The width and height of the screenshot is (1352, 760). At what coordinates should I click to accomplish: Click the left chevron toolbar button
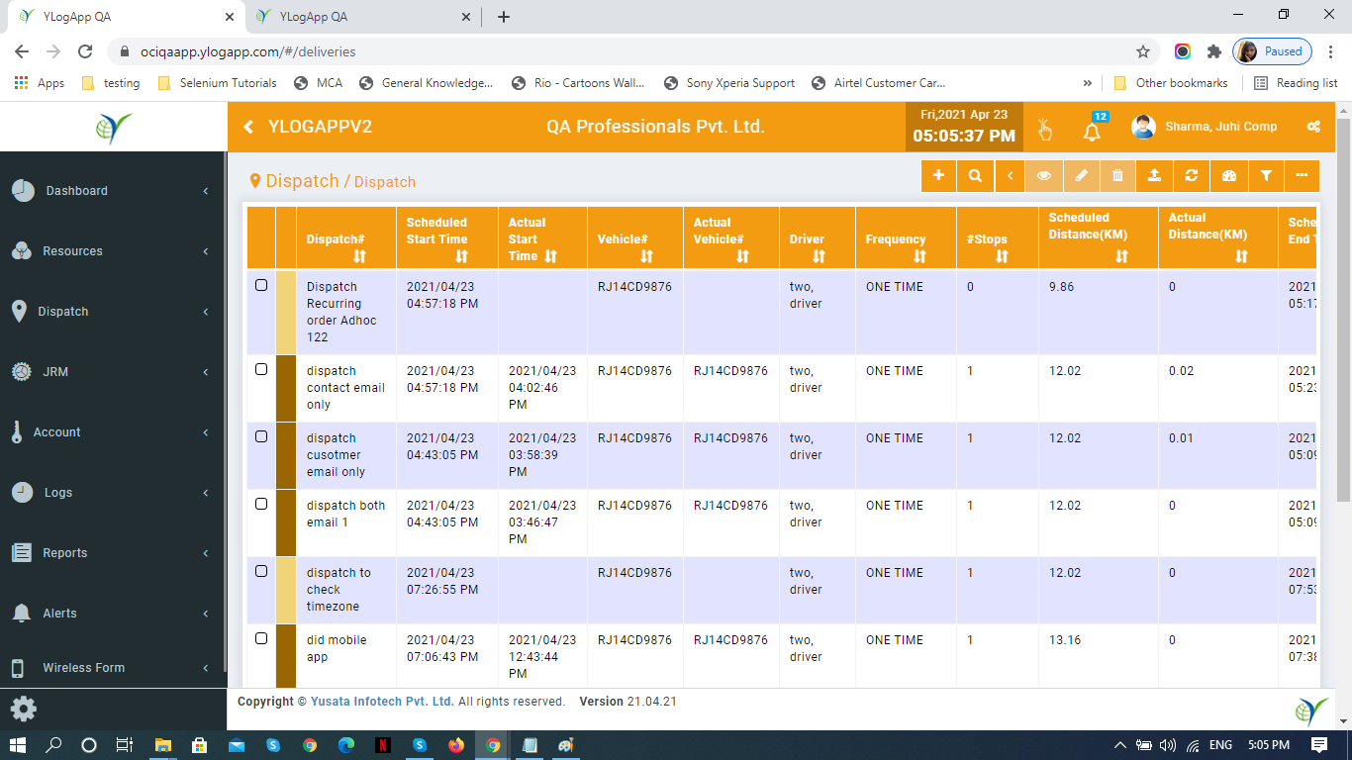pos(1010,176)
